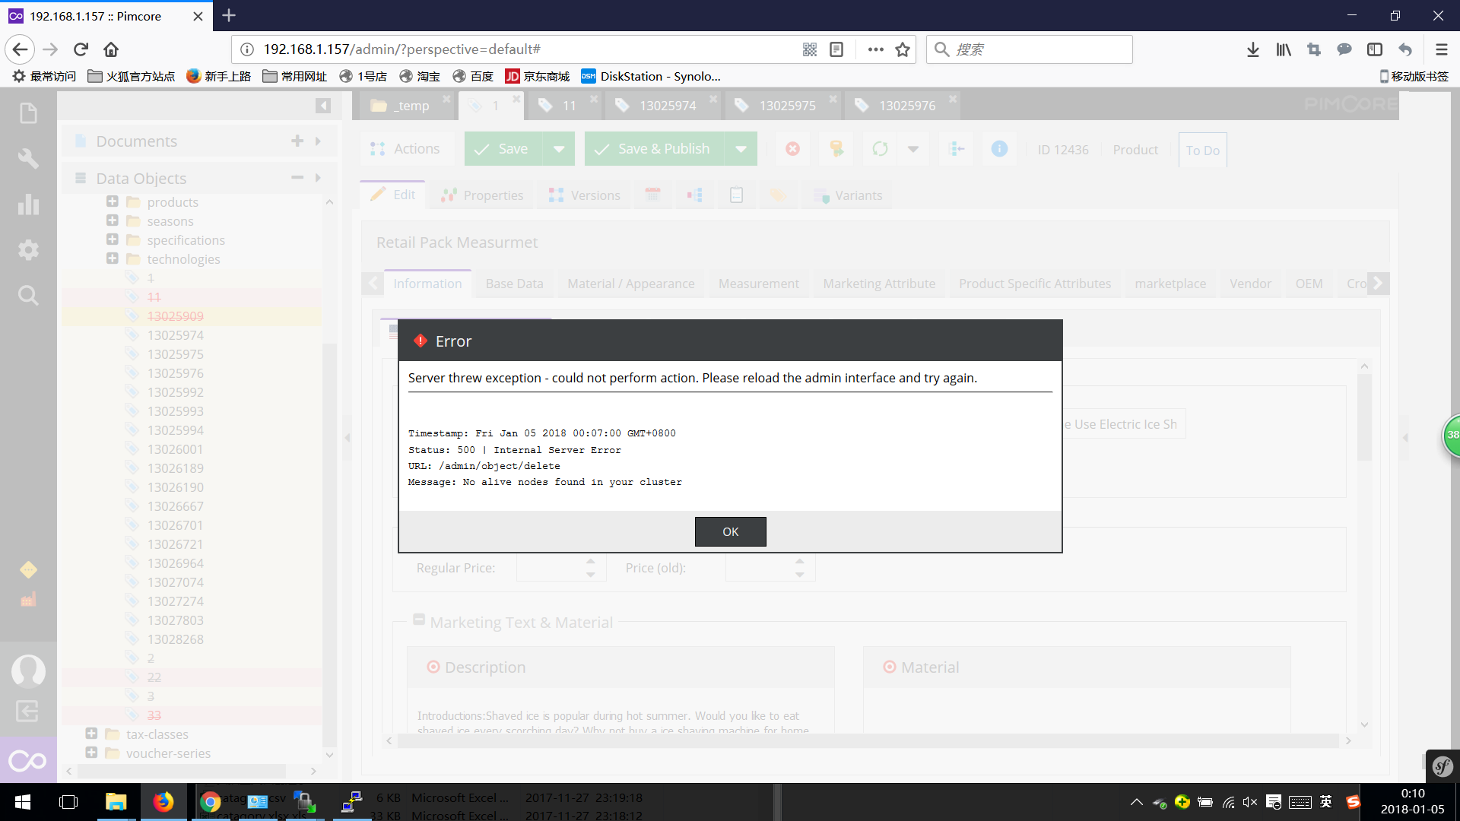Expand the technologies folder

[x=113, y=258]
